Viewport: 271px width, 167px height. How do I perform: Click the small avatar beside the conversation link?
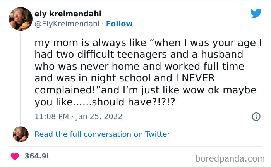pyautogui.click(x=21, y=134)
